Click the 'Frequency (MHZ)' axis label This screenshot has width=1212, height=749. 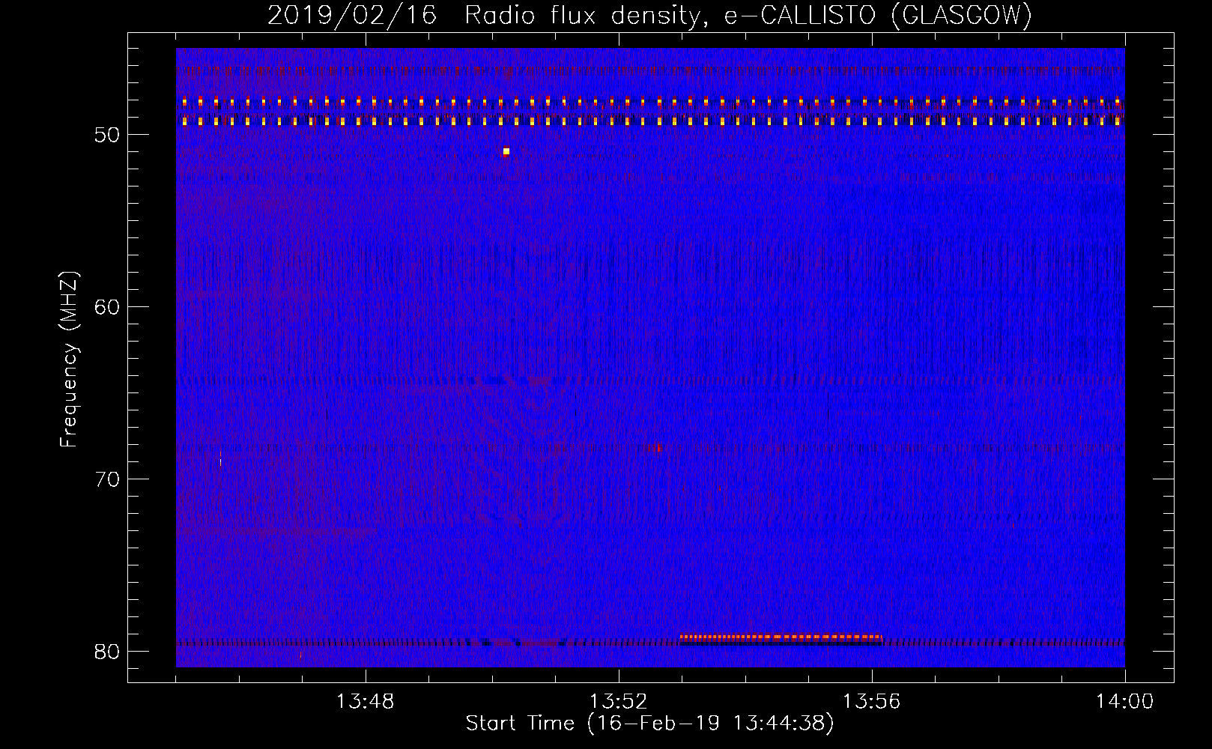(x=69, y=360)
